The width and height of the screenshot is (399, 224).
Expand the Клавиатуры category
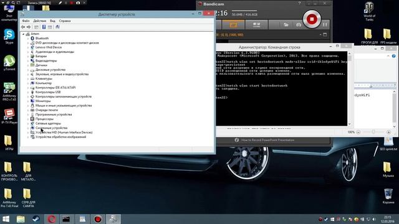coord(27,79)
